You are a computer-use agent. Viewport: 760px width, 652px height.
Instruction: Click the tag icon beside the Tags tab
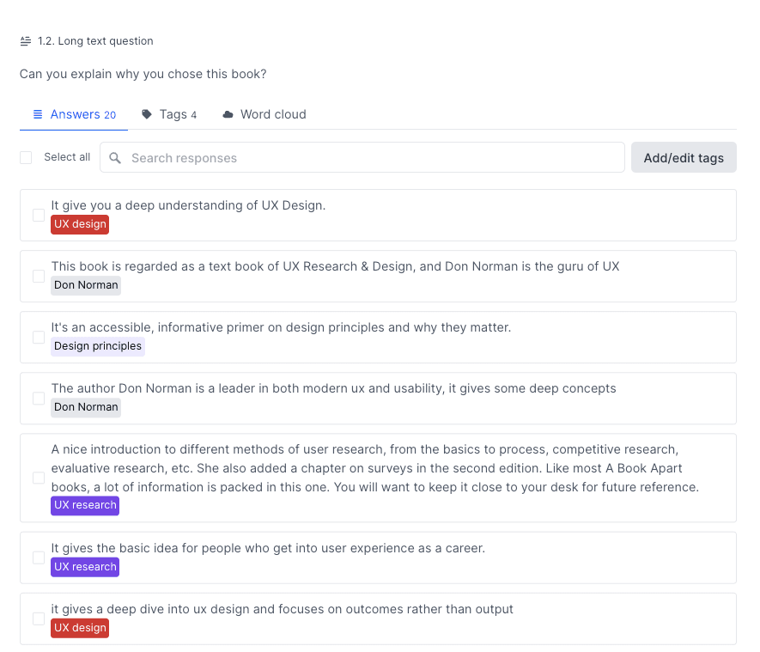145,113
